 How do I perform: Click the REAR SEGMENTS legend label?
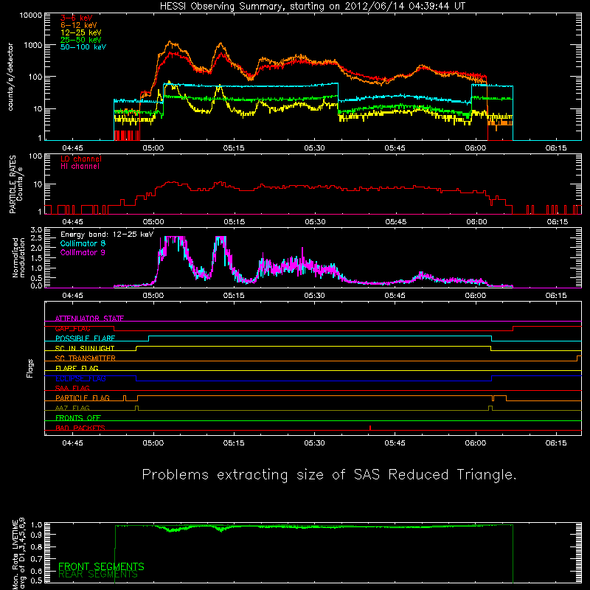98,575
